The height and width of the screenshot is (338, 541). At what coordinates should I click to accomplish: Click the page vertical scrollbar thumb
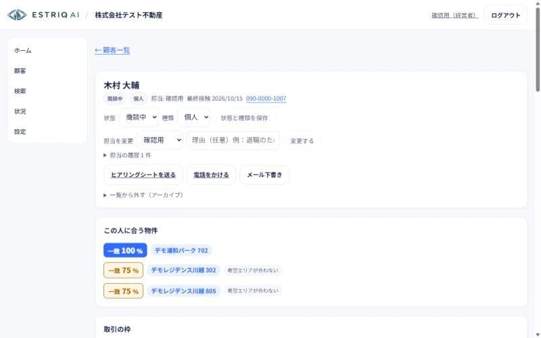point(538,48)
